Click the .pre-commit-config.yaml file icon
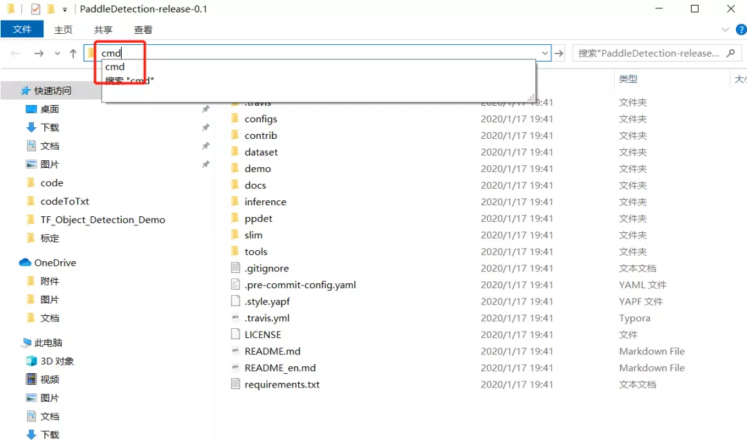747x445 pixels. click(x=235, y=285)
